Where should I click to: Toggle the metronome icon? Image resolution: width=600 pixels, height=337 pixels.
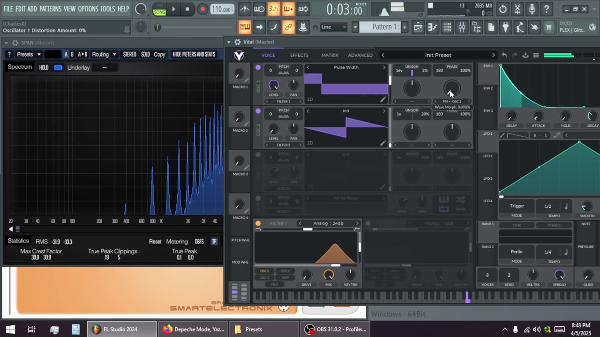245,9
